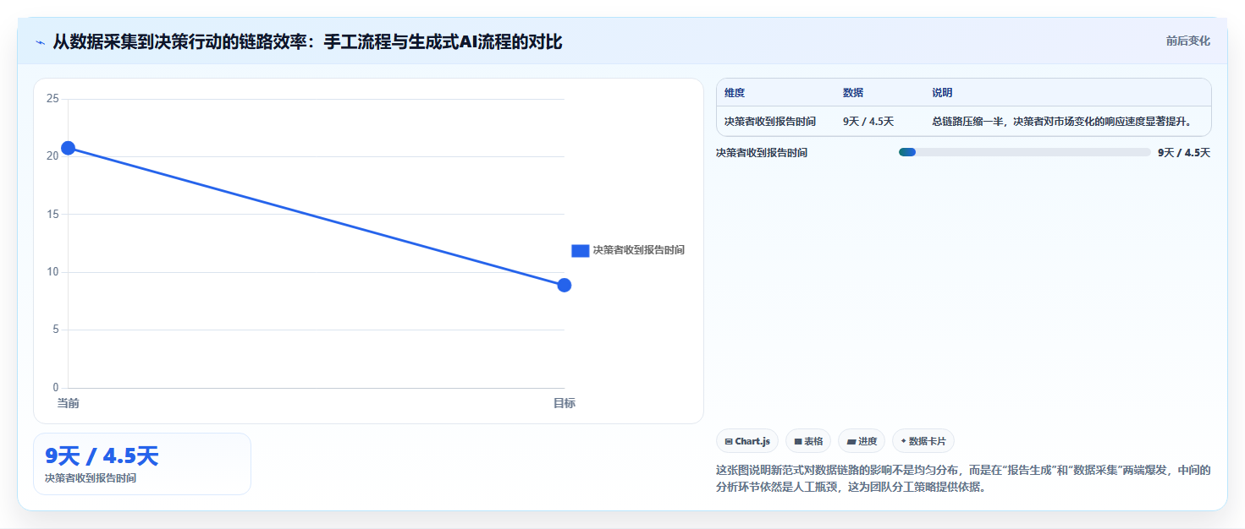Click the legend label 决策者收到报告时间
This screenshot has width=1245, height=529.
(638, 250)
